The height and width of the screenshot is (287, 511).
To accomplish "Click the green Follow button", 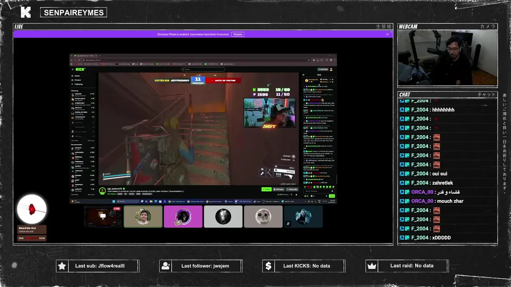I will tap(267, 189).
